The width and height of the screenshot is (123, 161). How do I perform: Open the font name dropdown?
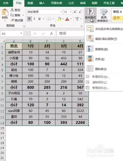click(61, 12)
